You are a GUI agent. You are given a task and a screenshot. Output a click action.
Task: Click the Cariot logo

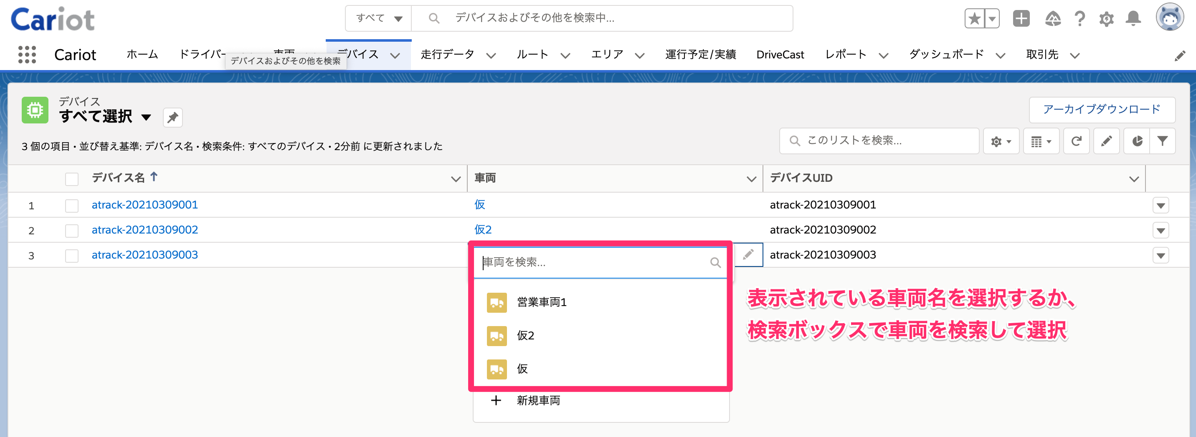(53, 20)
